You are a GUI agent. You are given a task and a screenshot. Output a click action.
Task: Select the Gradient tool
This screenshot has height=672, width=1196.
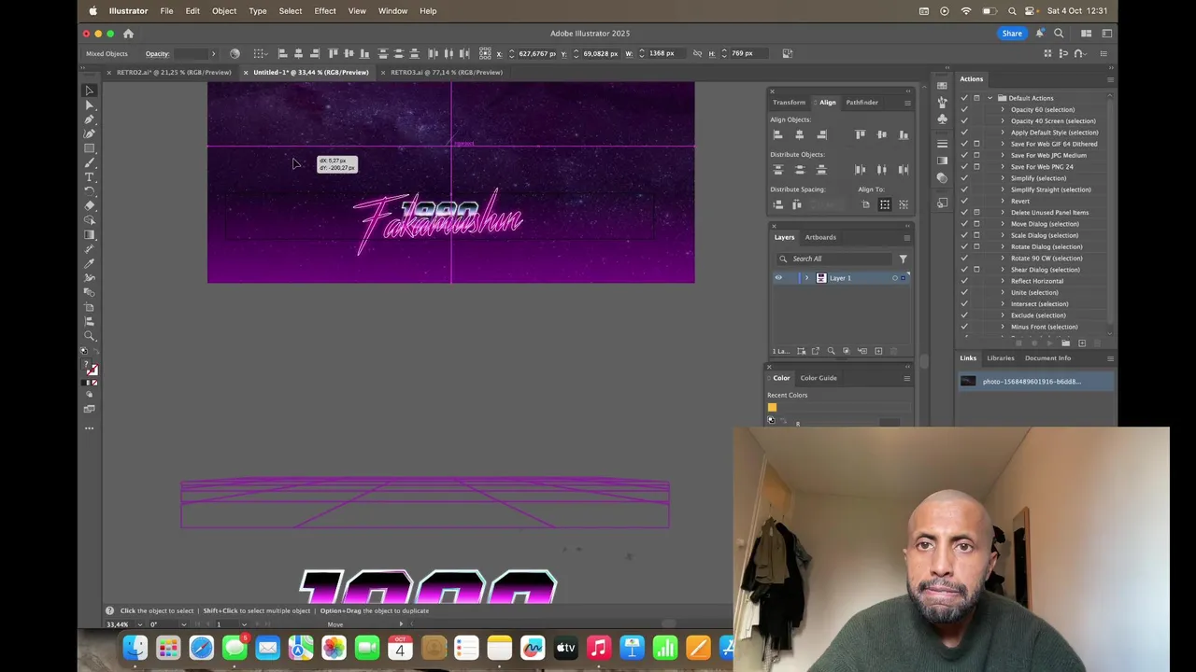[90, 235]
